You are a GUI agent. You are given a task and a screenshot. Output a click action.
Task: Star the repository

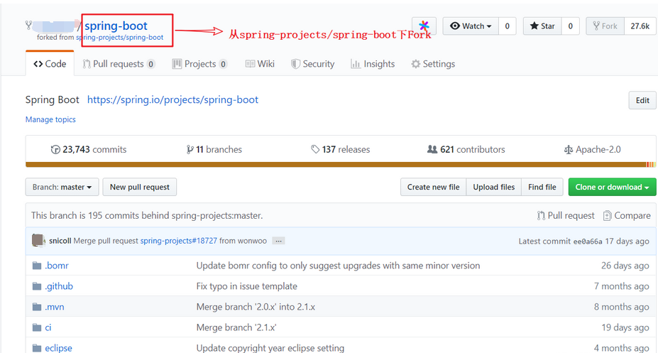tap(542, 26)
